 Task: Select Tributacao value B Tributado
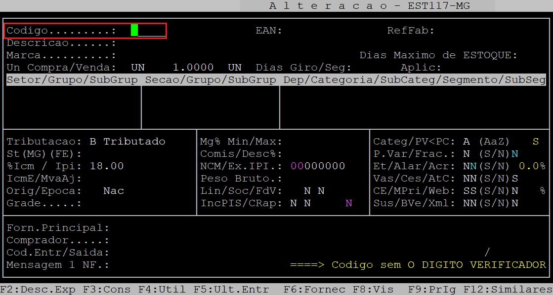(x=128, y=142)
